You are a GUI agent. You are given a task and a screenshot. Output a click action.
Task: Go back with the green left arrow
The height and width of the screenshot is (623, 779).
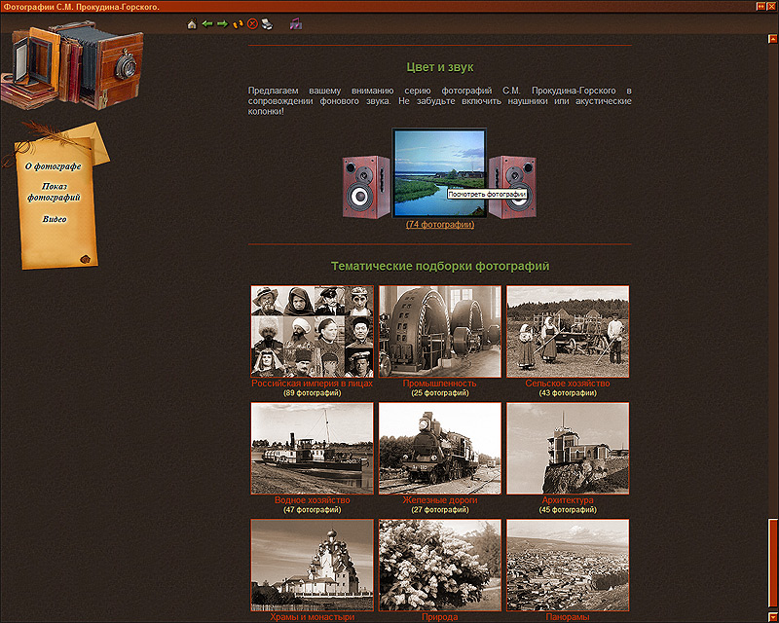207,23
